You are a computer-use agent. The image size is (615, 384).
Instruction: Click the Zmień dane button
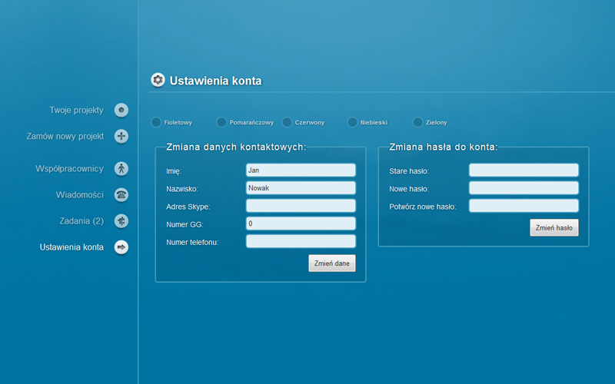pyautogui.click(x=332, y=263)
